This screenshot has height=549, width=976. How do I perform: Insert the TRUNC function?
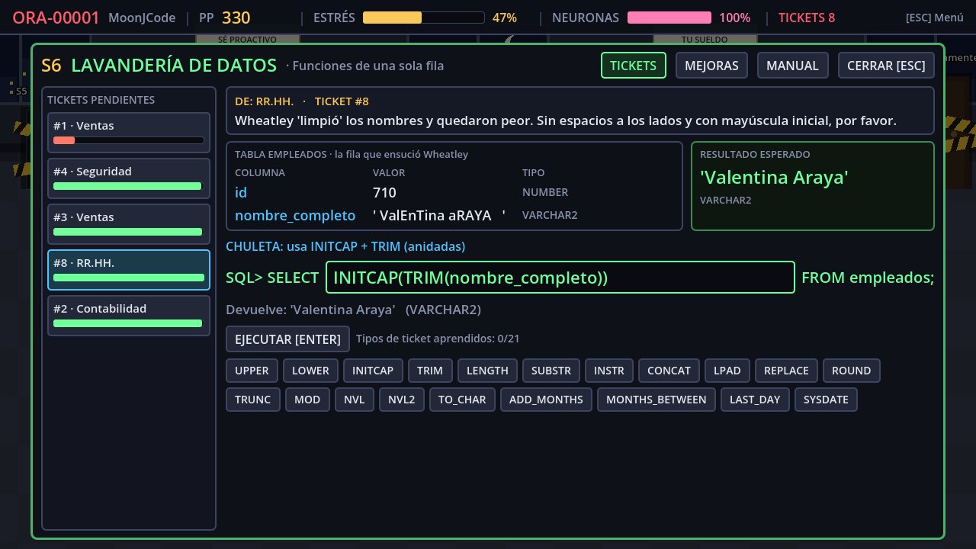click(252, 400)
